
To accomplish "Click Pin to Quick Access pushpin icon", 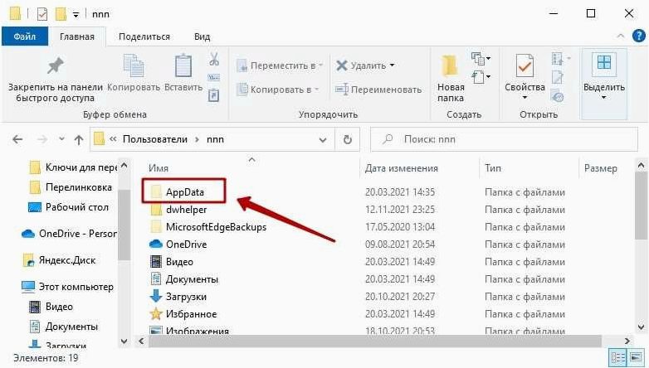I will (x=56, y=66).
